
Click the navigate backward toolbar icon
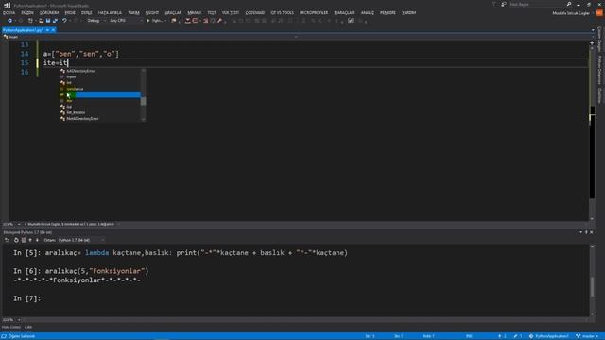coord(10,21)
